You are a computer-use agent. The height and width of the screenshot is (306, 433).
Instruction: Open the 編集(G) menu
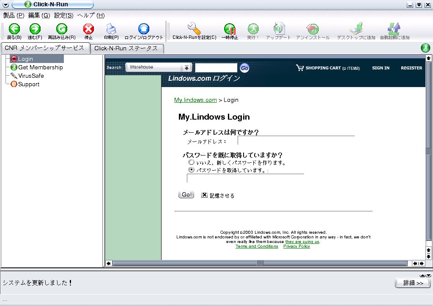click(x=39, y=16)
